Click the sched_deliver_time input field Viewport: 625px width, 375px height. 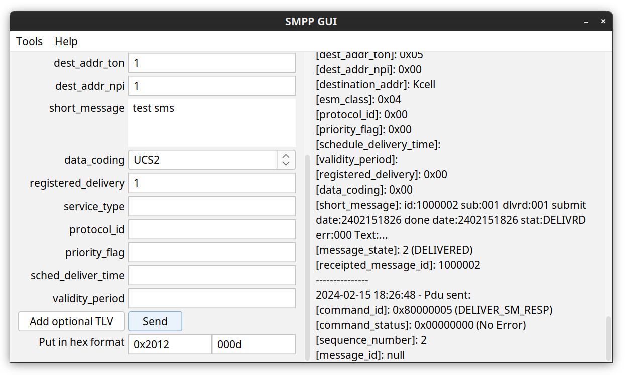(x=212, y=275)
